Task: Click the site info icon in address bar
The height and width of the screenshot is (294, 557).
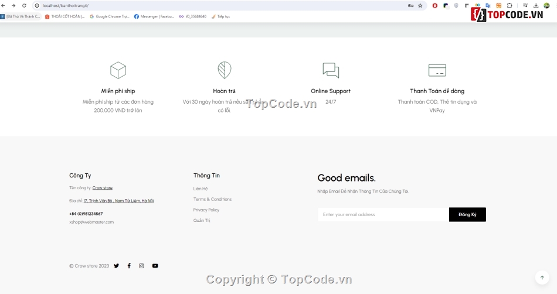Action: pos(37,6)
